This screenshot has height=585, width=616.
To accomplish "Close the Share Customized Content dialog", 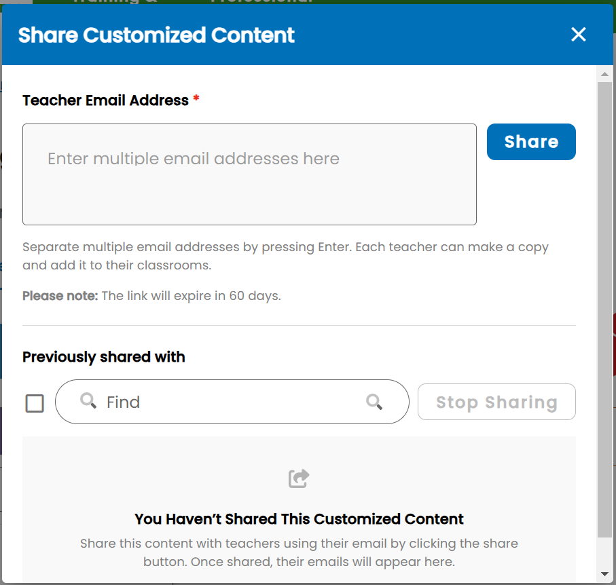I will [x=578, y=35].
